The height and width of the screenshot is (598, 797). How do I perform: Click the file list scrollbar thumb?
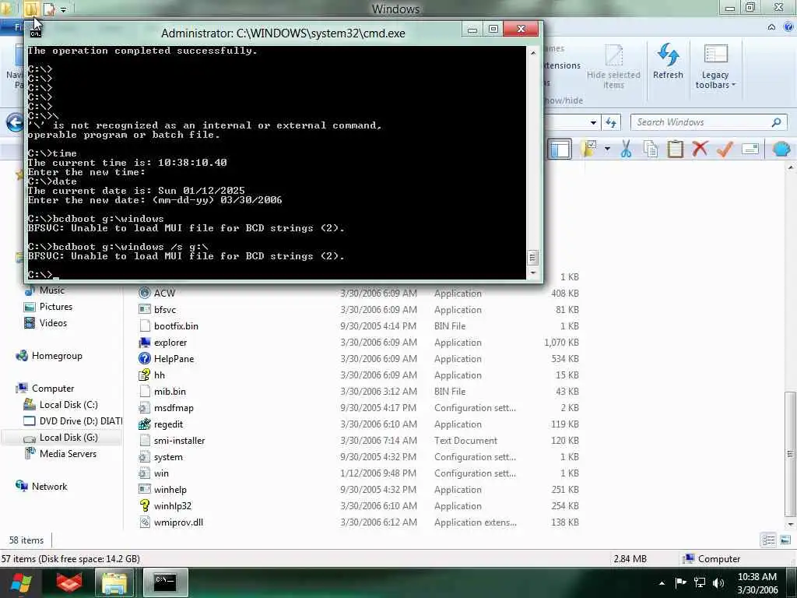(x=790, y=454)
